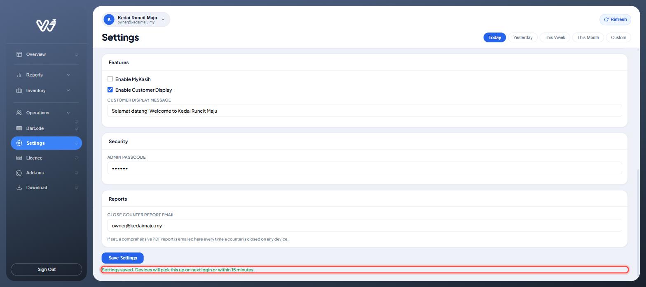
Task: Click the Security section header
Action: click(x=118, y=141)
